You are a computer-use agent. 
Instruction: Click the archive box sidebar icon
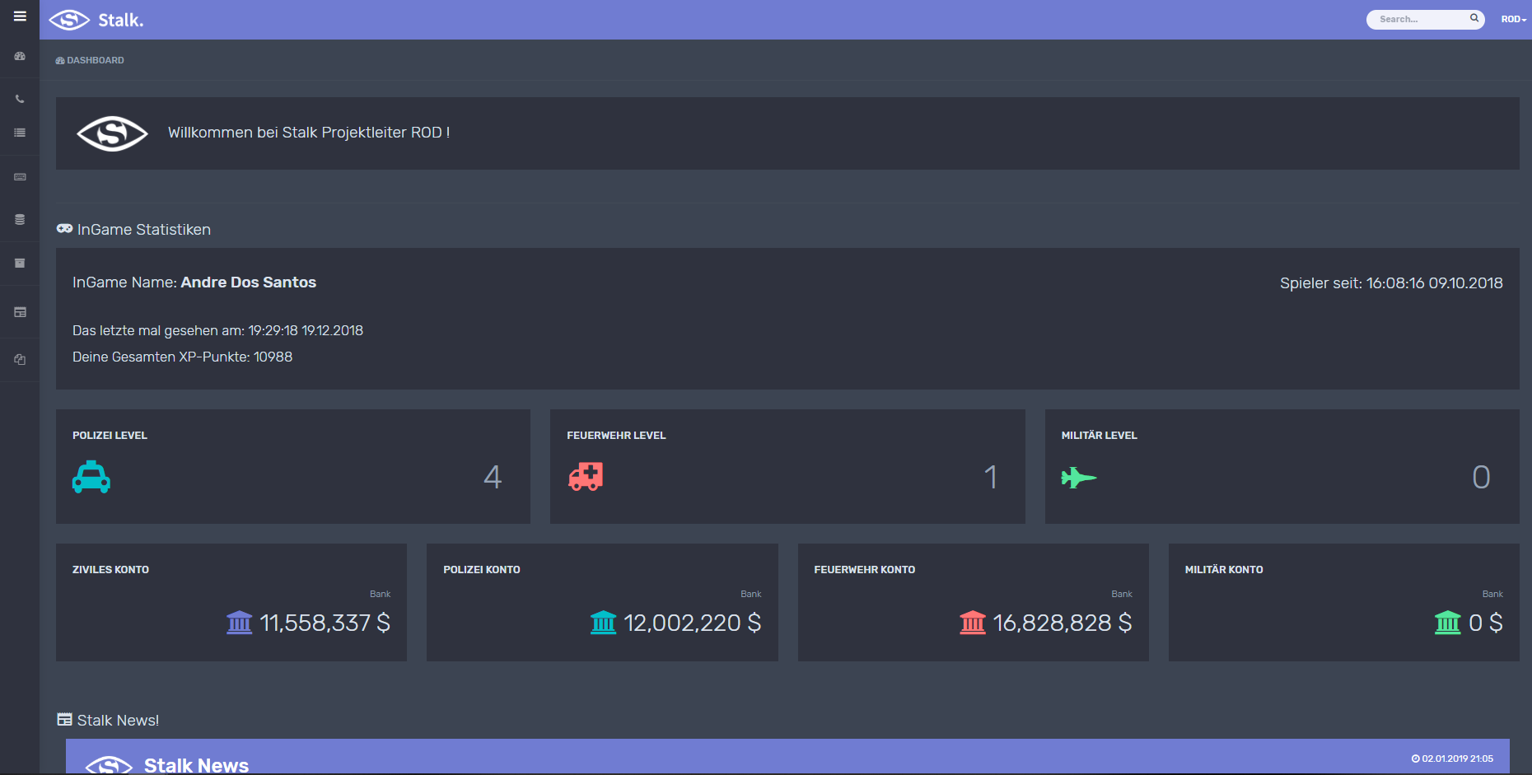pos(20,264)
